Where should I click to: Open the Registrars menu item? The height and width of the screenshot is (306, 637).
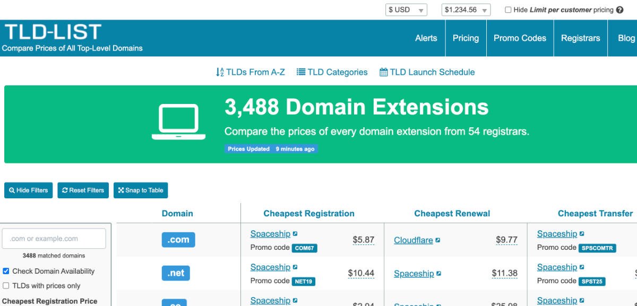click(x=581, y=38)
